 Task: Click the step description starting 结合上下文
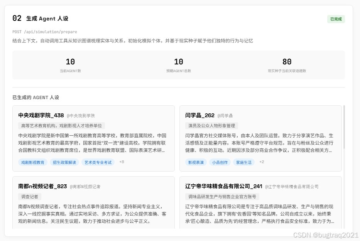click(x=133, y=41)
